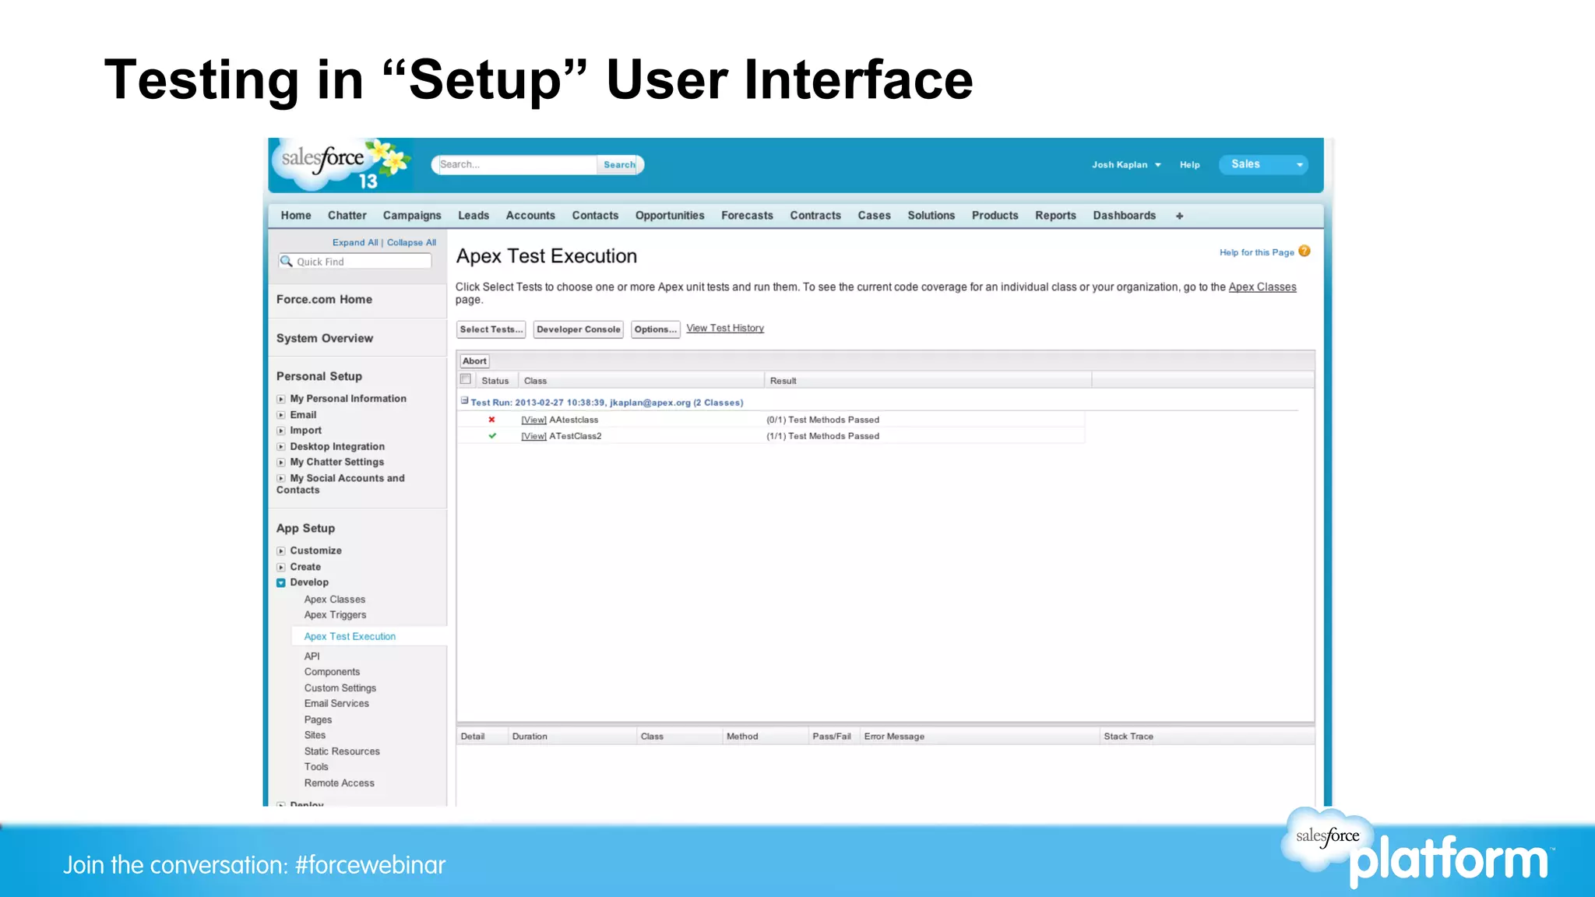Expand the Create section in App Setup
Screen dimensions: 1595x897
coord(281,568)
